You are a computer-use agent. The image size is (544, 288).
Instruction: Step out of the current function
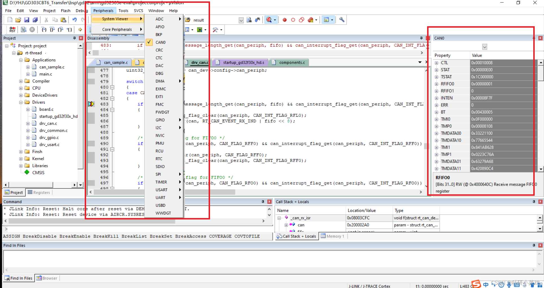click(61, 30)
